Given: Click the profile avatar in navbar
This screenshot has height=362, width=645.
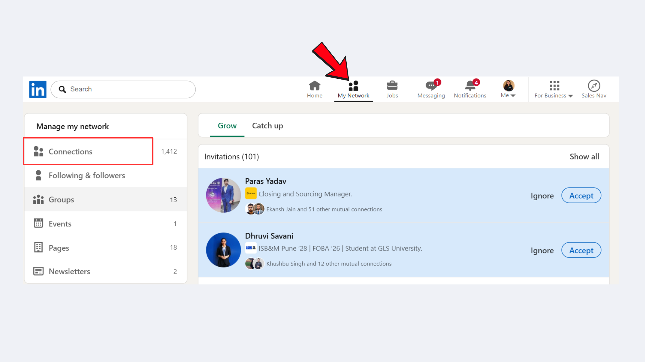Looking at the screenshot, I should click(x=509, y=86).
